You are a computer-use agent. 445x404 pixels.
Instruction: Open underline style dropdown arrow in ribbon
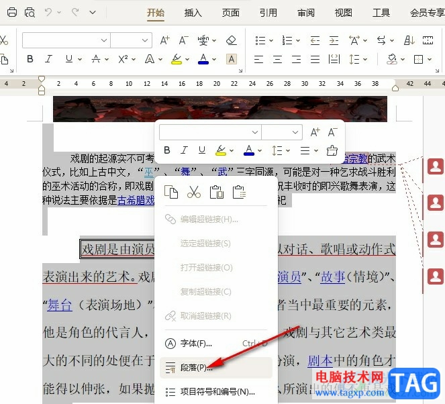[80, 59]
